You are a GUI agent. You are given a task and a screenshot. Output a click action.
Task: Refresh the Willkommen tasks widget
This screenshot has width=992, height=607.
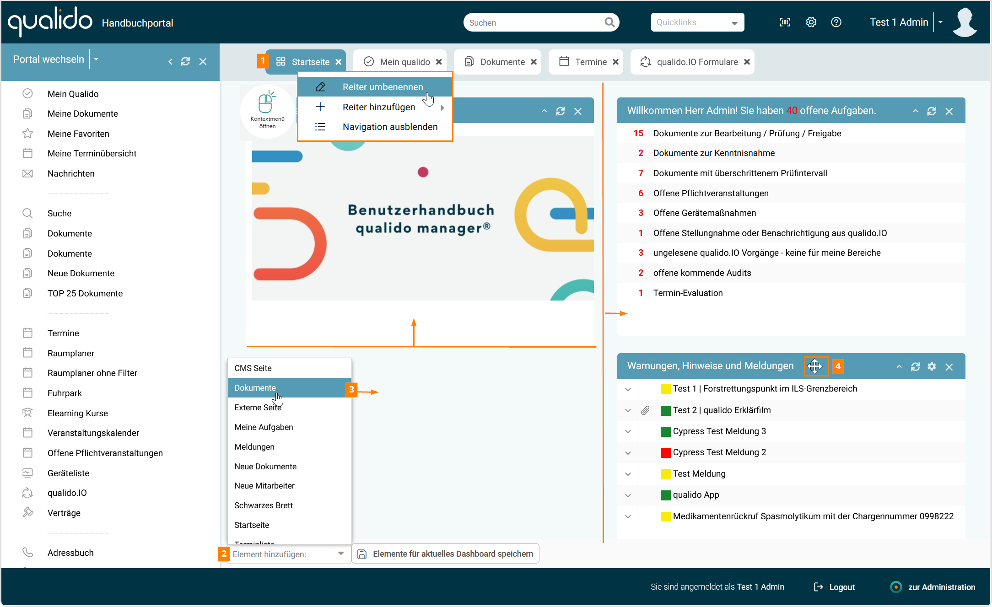tap(932, 111)
